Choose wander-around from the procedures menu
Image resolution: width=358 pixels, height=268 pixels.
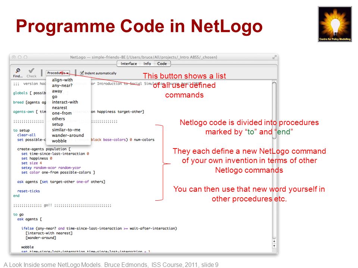68,135
